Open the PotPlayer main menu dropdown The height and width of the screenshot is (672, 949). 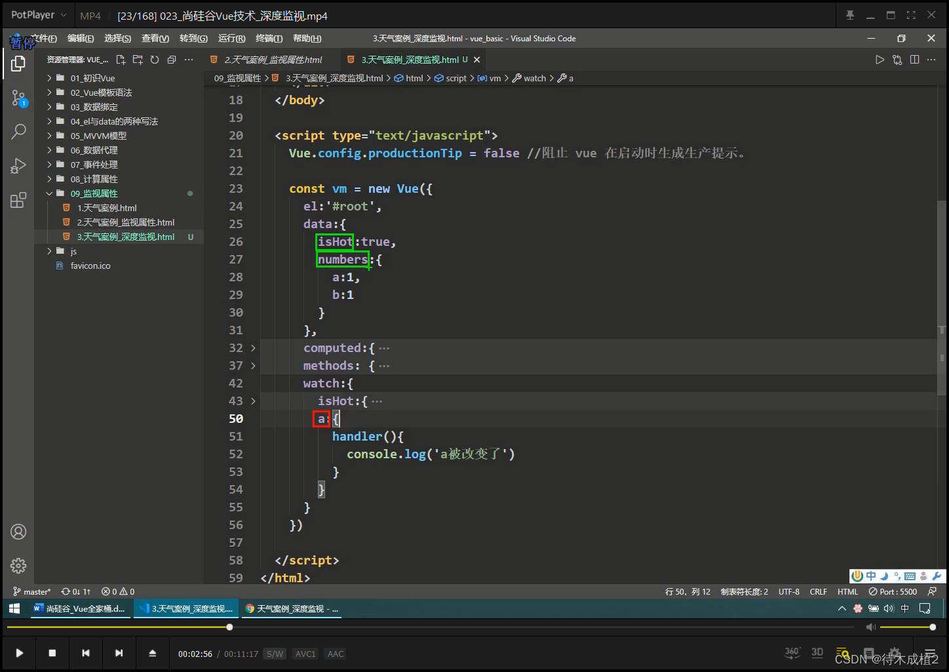(39, 14)
